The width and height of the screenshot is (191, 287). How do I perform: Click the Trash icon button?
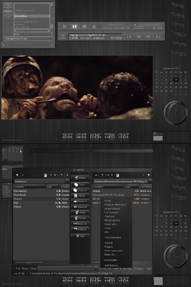[x=80, y=212]
